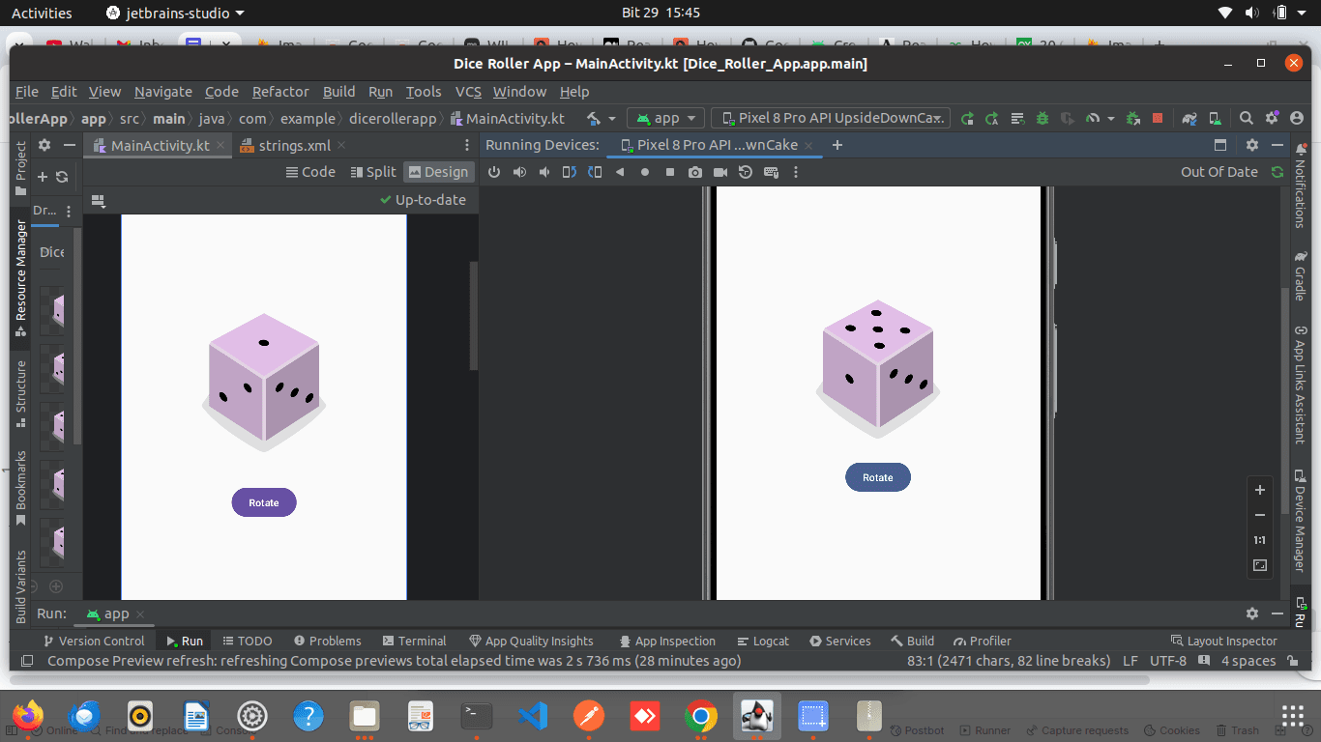Image resolution: width=1321 pixels, height=742 pixels.
Task: Open App Quality Insights panel
Action: [x=531, y=641]
